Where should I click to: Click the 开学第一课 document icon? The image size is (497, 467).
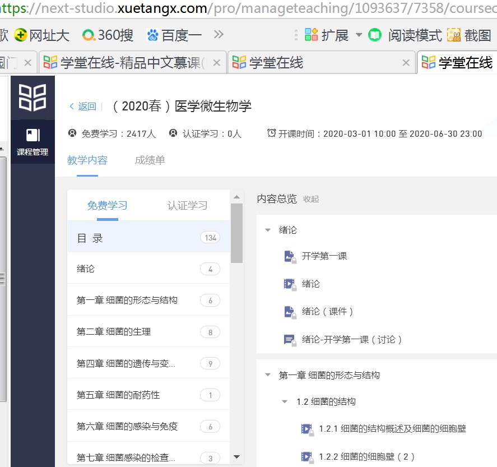[x=289, y=256]
